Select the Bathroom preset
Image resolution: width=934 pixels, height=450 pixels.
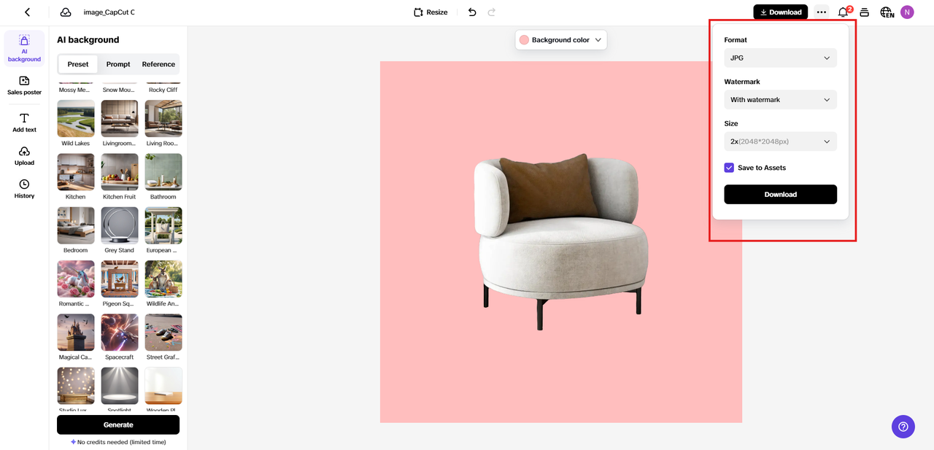pyautogui.click(x=163, y=171)
